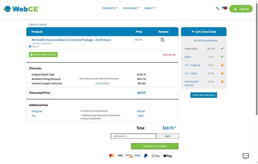Open the About dropdown menu
258x164 pixels.
[150, 8]
